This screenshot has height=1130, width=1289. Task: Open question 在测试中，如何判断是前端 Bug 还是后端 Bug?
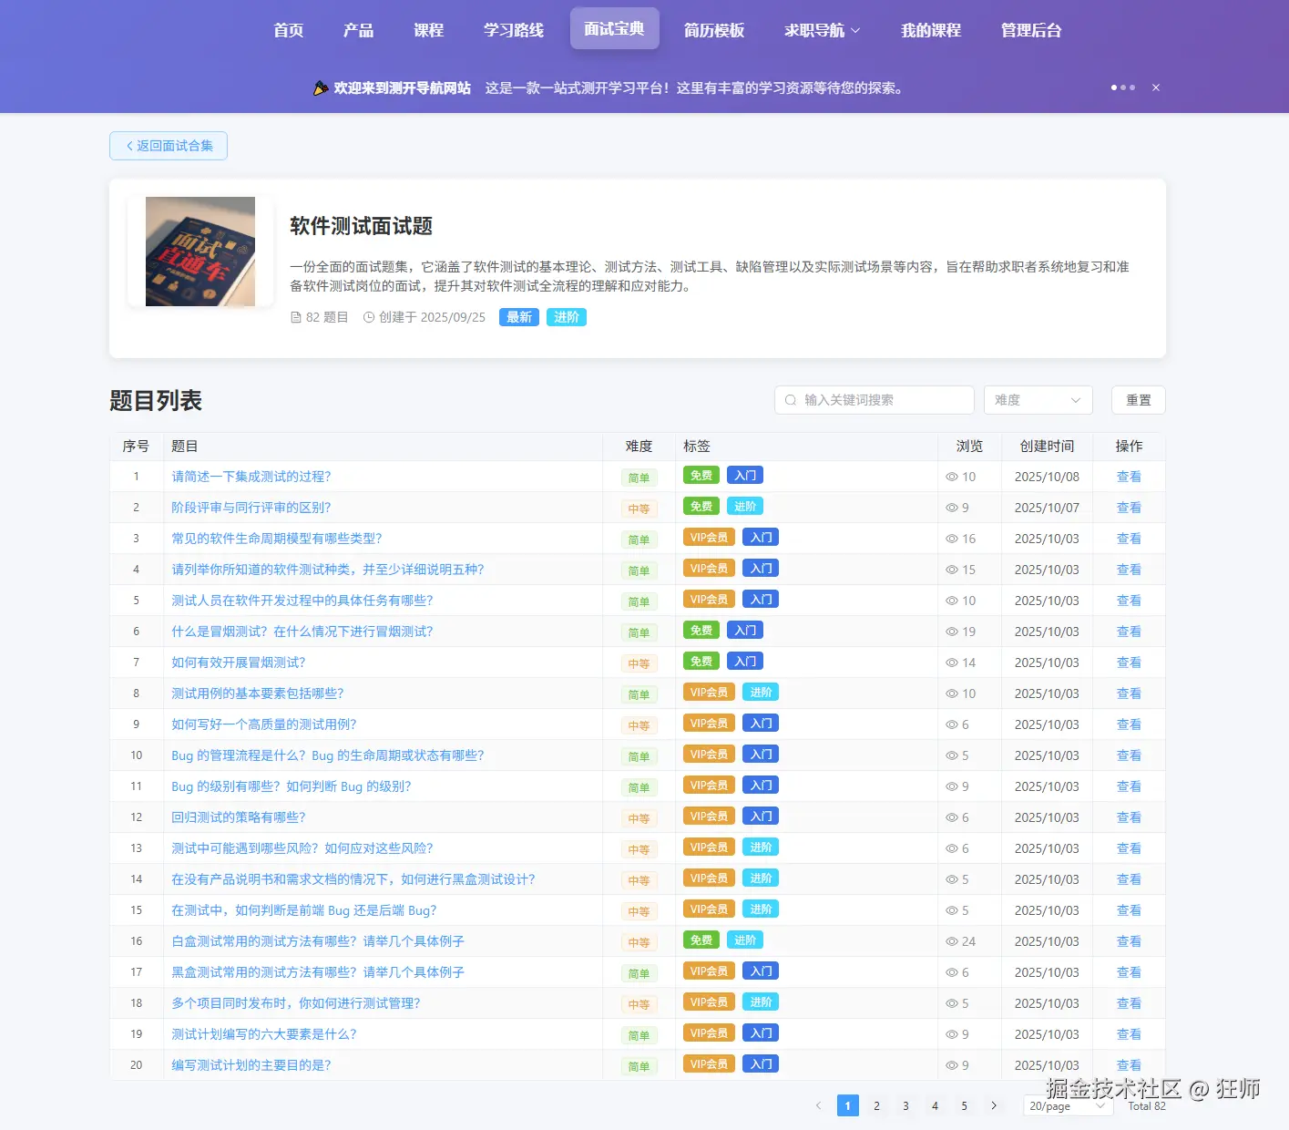point(304,910)
